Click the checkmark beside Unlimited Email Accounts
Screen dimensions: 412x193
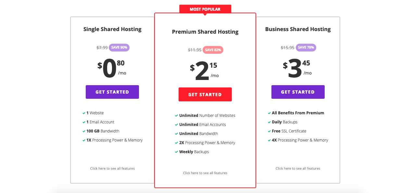pos(177,125)
